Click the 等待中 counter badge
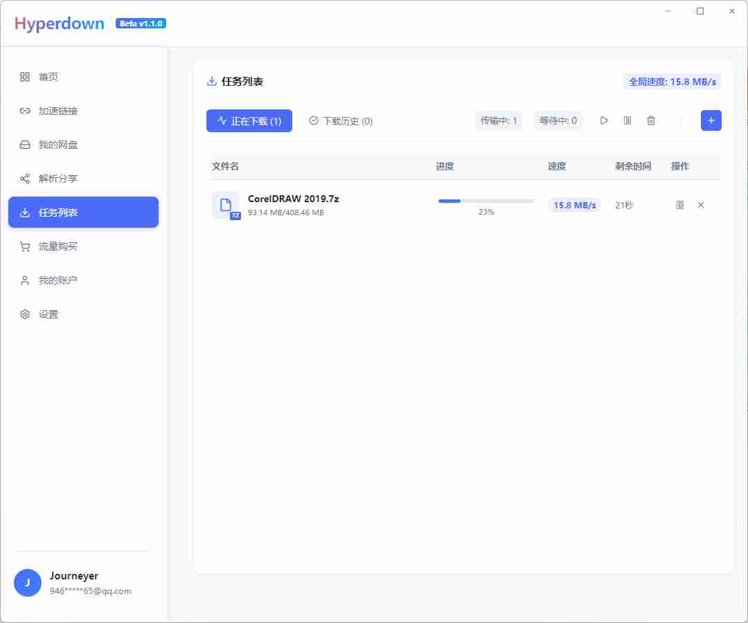 pyautogui.click(x=558, y=120)
